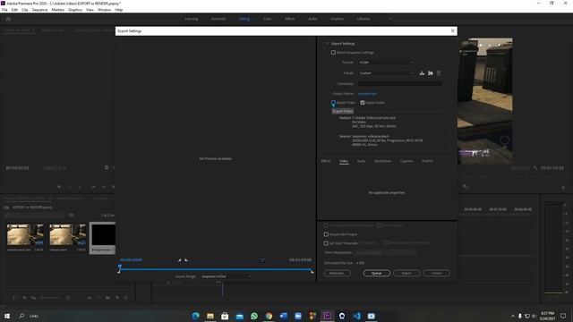Show hidden system tray icons
The width and height of the screenshot is (573, 322).
(513, 316)
